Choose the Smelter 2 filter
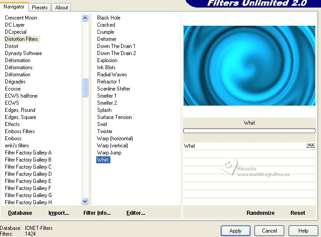Viewport: 321px width, 237px height. (x=107, y=103)
